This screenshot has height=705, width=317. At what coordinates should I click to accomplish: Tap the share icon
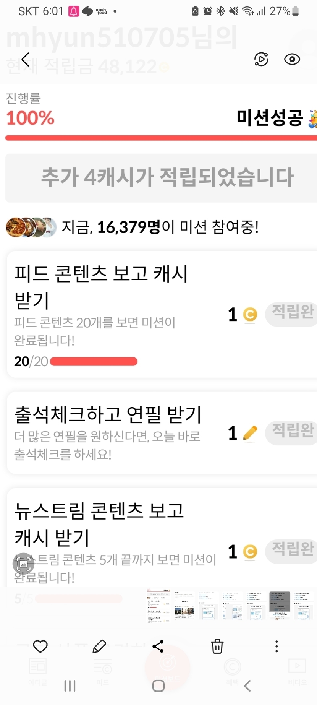tap(158, 646)
